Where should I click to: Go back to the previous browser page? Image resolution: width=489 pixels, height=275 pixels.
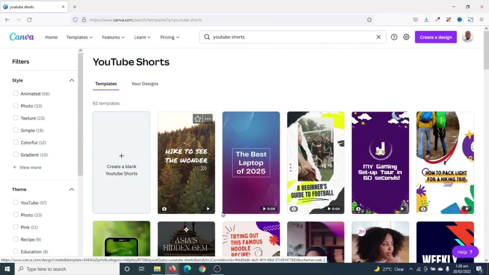coord(7,20)
